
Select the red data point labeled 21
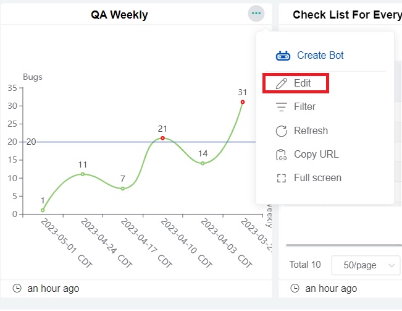[162, 138]
